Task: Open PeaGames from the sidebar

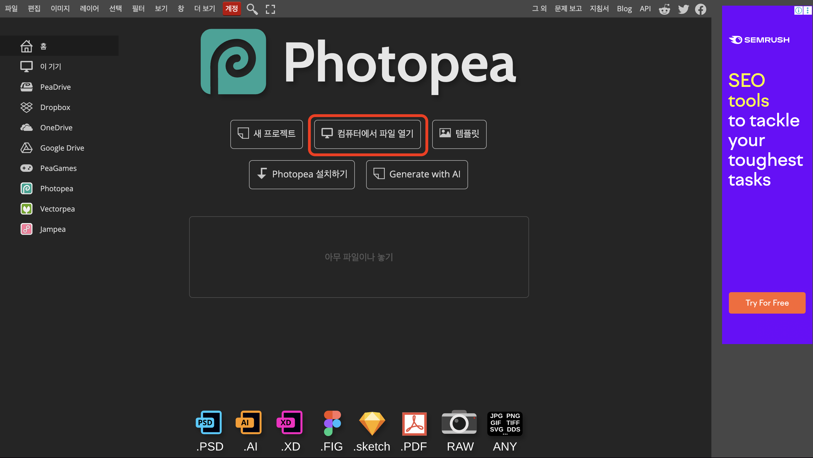Action: (58, 168)
